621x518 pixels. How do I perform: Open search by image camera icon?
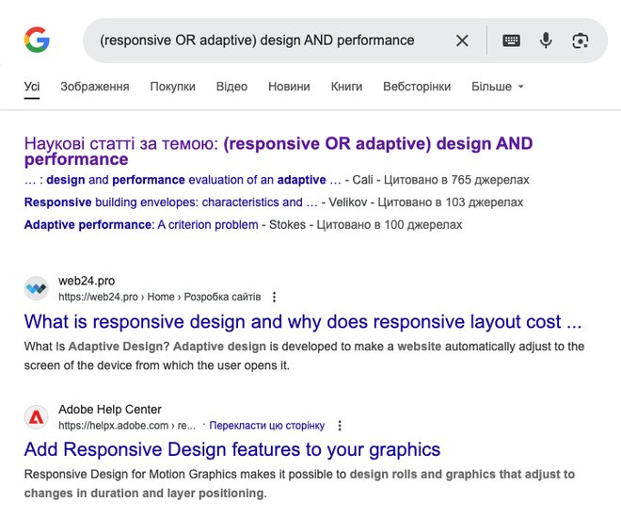581,40
